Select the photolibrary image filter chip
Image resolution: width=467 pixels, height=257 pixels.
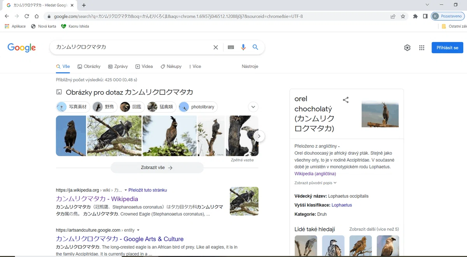(x=198, y=107)
